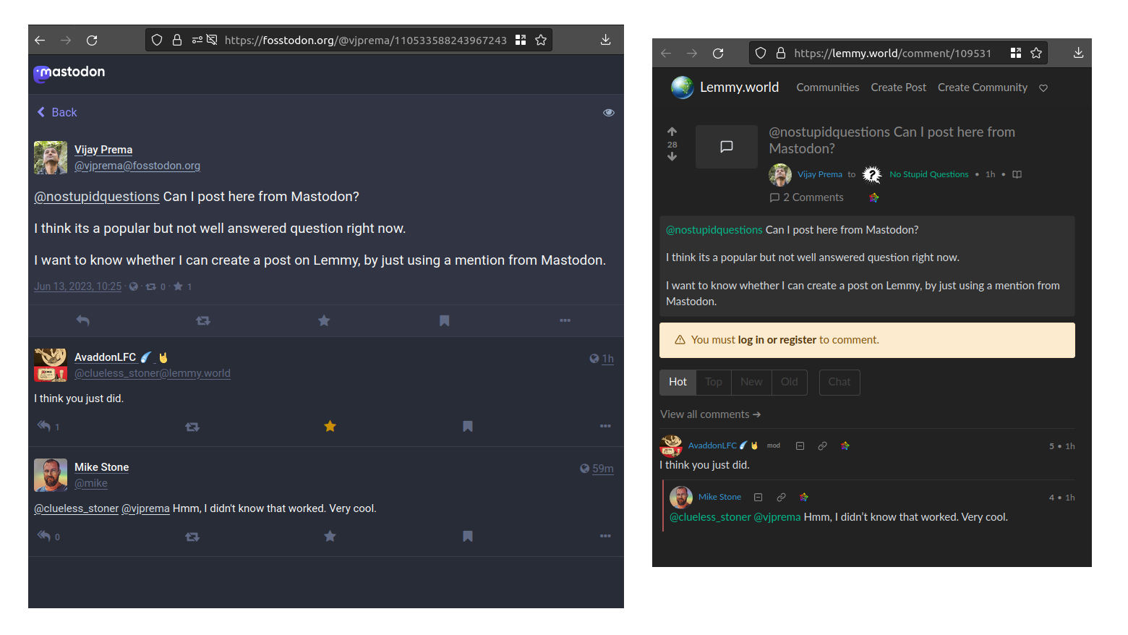Image resolution: width=1128 pixels, height=635 pixels.
Task: Boost Mike Stone's Mastodon comment
Action: coord(192,537)
